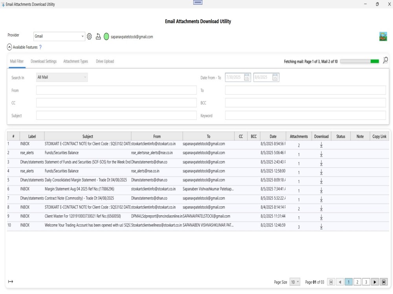This screenshot has height=294, width=393.
Task: Jump to last page button
Action: tap(384, 282)
